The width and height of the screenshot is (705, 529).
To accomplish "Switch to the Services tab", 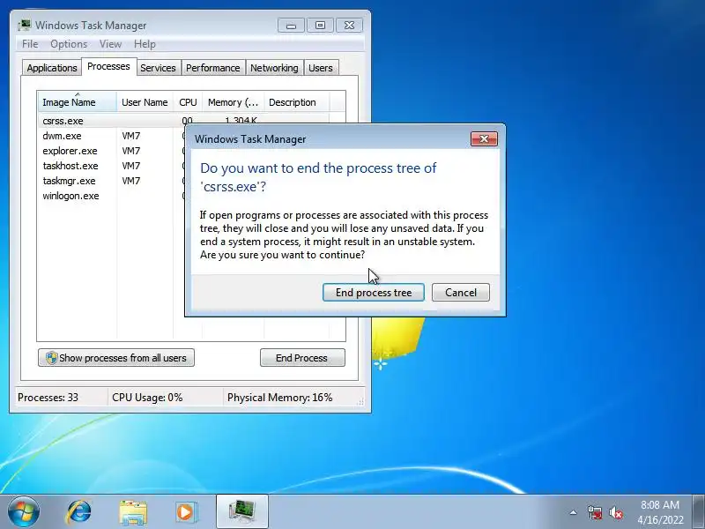I will point(158,68).
